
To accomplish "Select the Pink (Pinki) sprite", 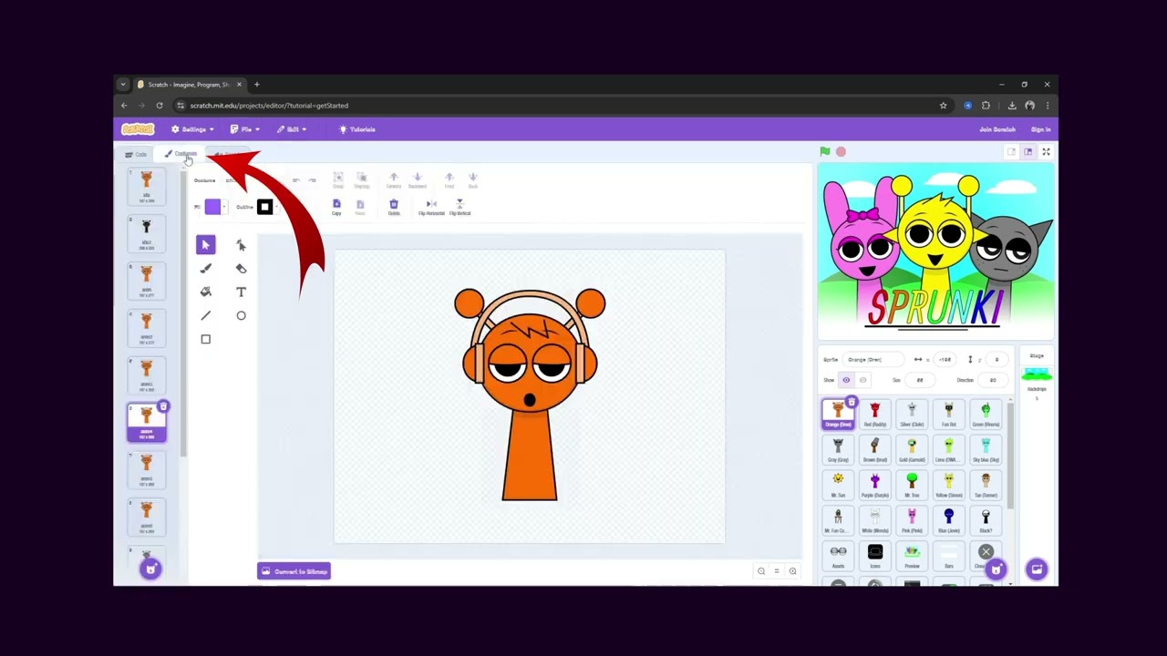I will coord(912,520).
